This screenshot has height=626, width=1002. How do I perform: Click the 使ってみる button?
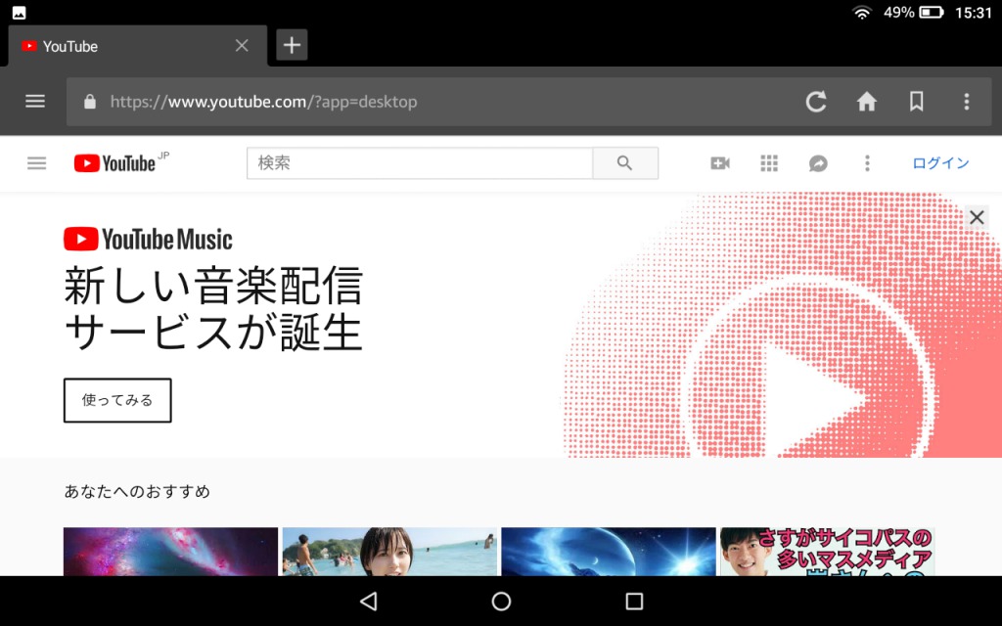117,400
